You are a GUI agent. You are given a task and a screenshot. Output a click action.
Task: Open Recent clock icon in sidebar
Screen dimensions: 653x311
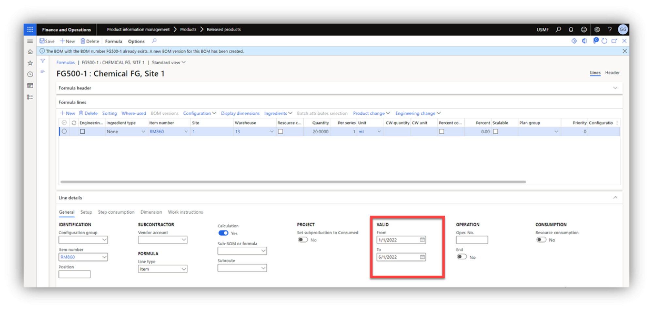[x=30, y=74]
